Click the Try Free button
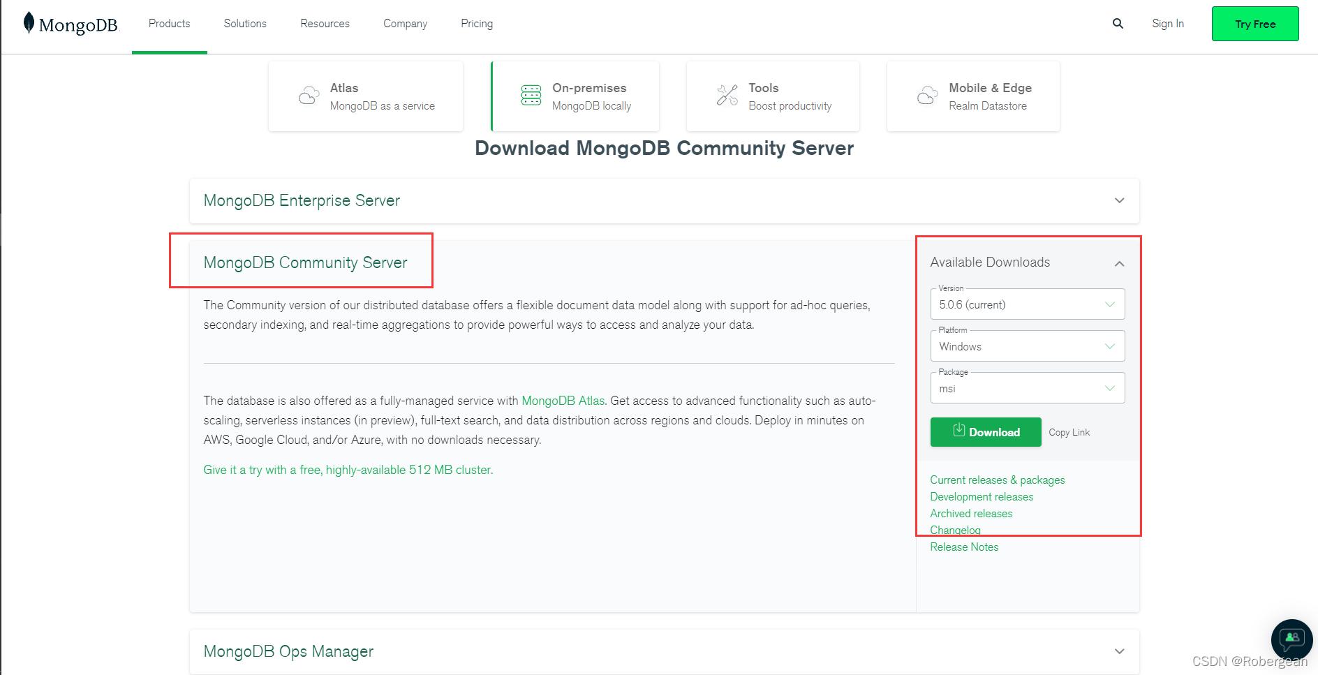 1254,24
